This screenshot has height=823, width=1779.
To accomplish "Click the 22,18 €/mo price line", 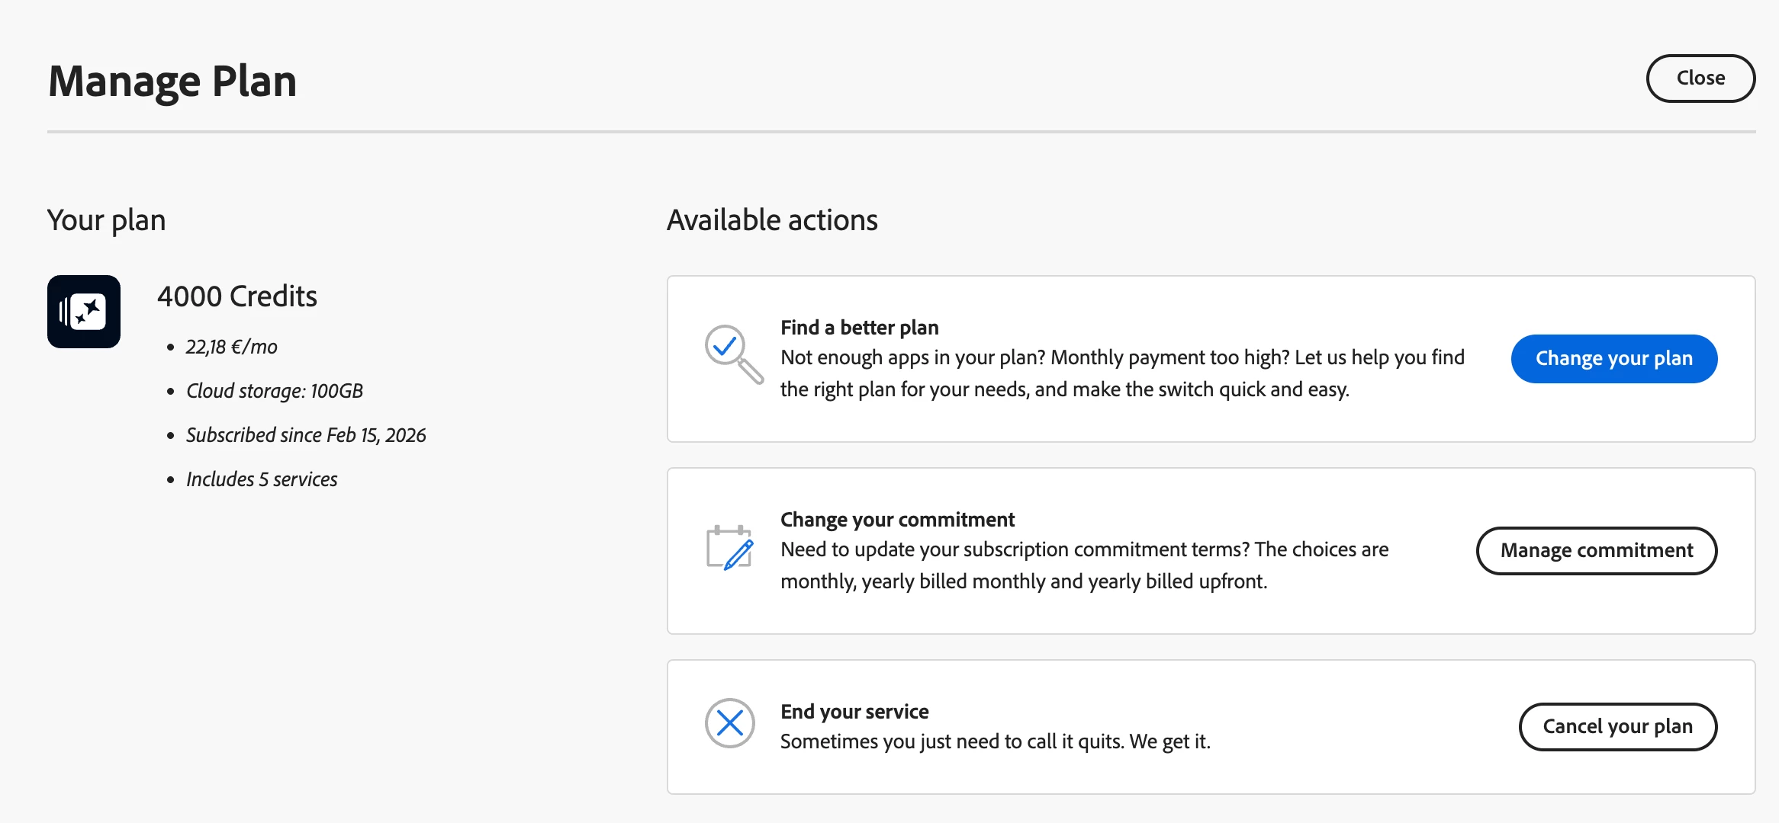I will tap(231, 347).
